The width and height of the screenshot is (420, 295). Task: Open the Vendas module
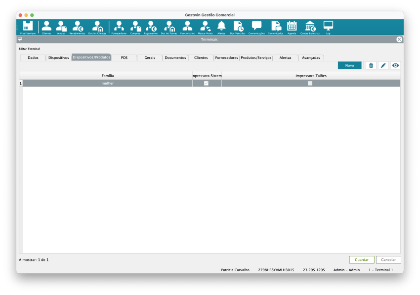coord(61,27)
